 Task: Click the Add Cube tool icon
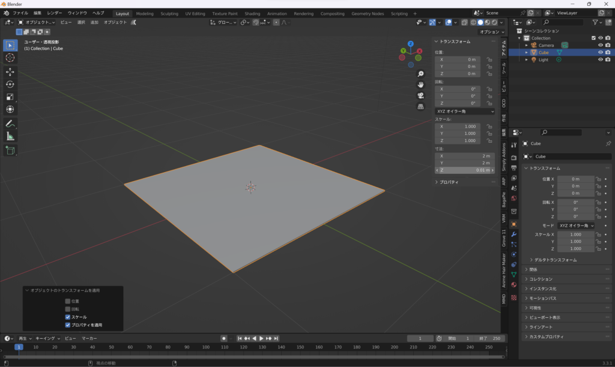[10, 151]
